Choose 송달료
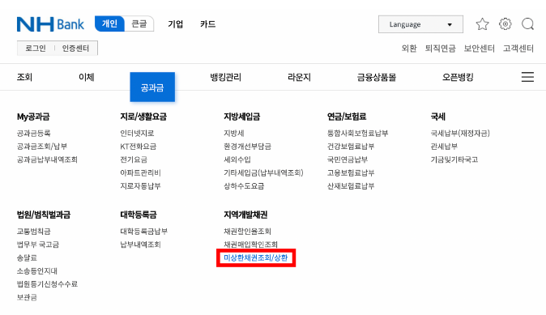 click(27, 258)
